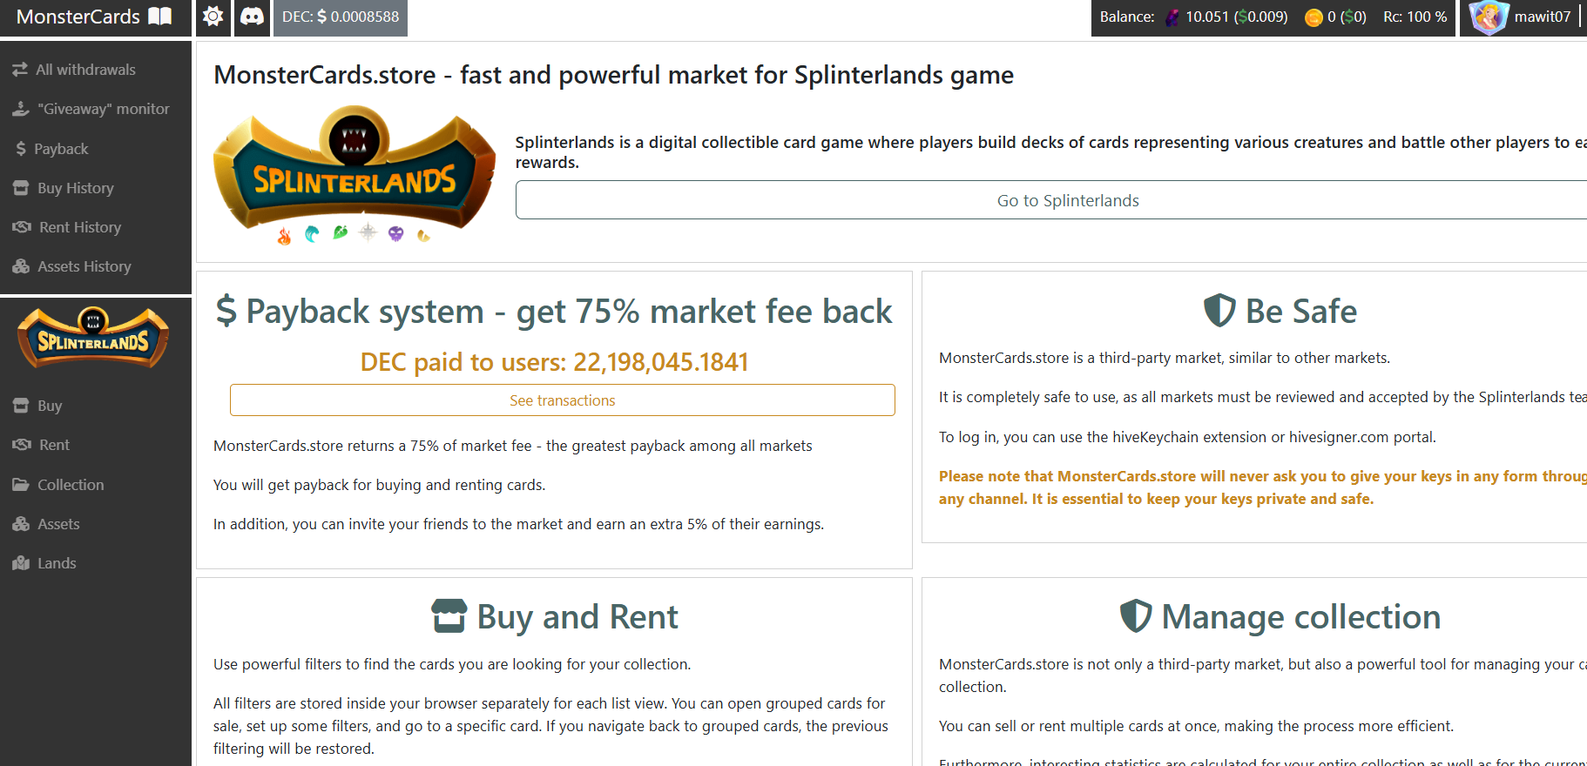Screen dimensions: 1587x766
Task: Open the mawit07 user menu
Action: point(1543,17)
